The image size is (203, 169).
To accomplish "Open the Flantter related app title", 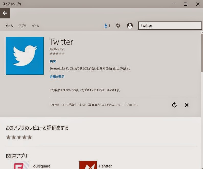I will pyautogui.click(x=105, y=166).
